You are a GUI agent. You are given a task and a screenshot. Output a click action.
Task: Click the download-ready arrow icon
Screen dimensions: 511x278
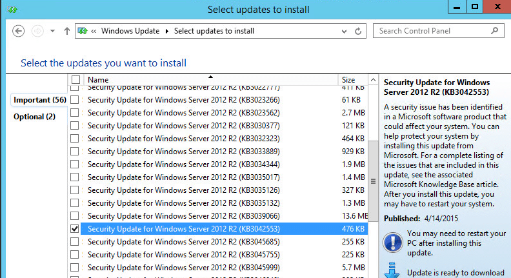coord(392,270)
